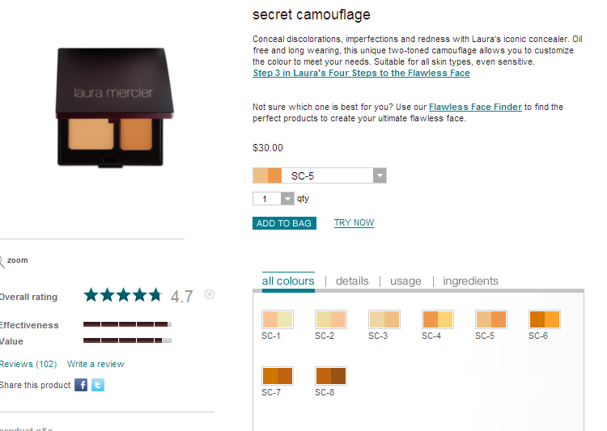Open the Flawless Face Finder link
The image size is (607, 431).
coord(475,108)
